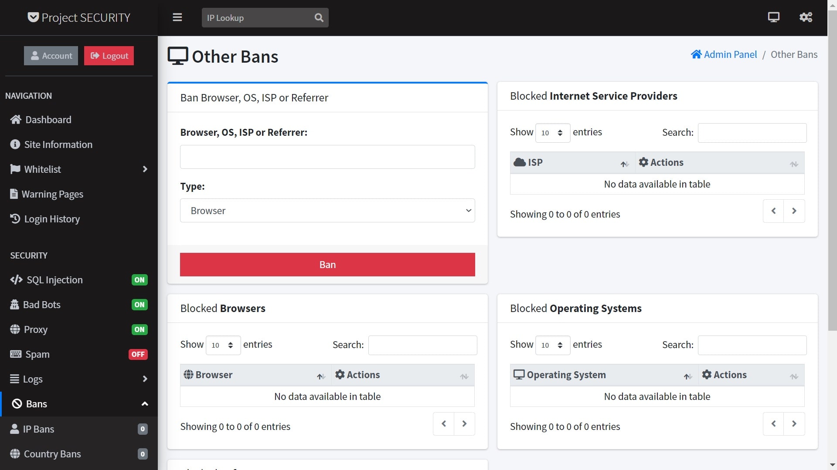Open the Site Information page
The width and height of the screenshot is (837, 470).
(x=58, y=144)
